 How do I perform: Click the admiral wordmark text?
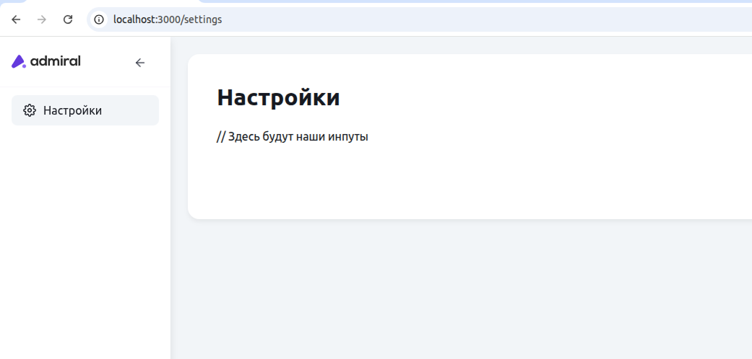(x=56, y=61)
